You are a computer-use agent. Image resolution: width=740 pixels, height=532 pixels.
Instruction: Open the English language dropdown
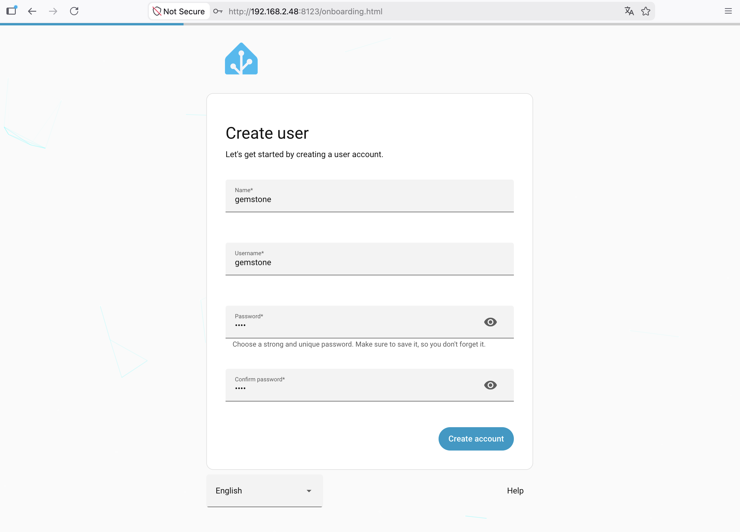[264, 491]
